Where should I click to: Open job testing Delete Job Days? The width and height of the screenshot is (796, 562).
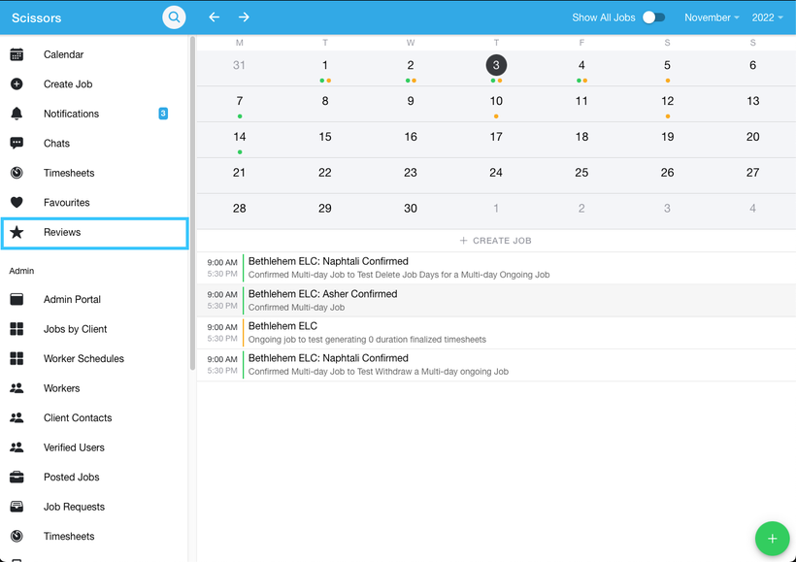[x=496, y=268]
